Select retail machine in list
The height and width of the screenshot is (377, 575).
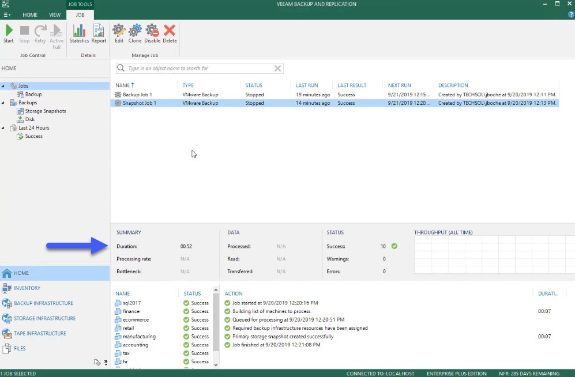coord(128,328)
